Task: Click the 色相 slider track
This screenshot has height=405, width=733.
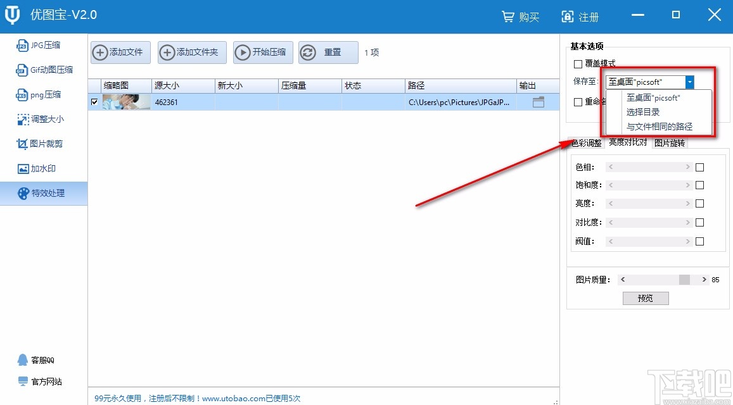Action: tap(649, 167)
